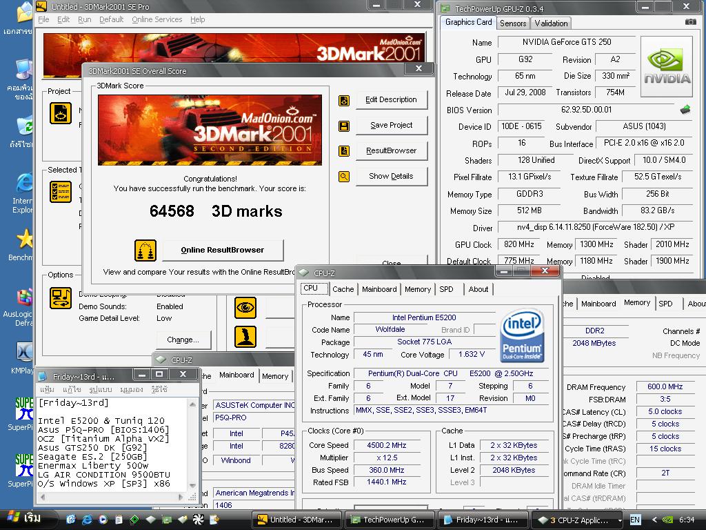Click the Selected Tests checklist icon
The height and width of the screenshot is (530, 706).
pos(61,192)
